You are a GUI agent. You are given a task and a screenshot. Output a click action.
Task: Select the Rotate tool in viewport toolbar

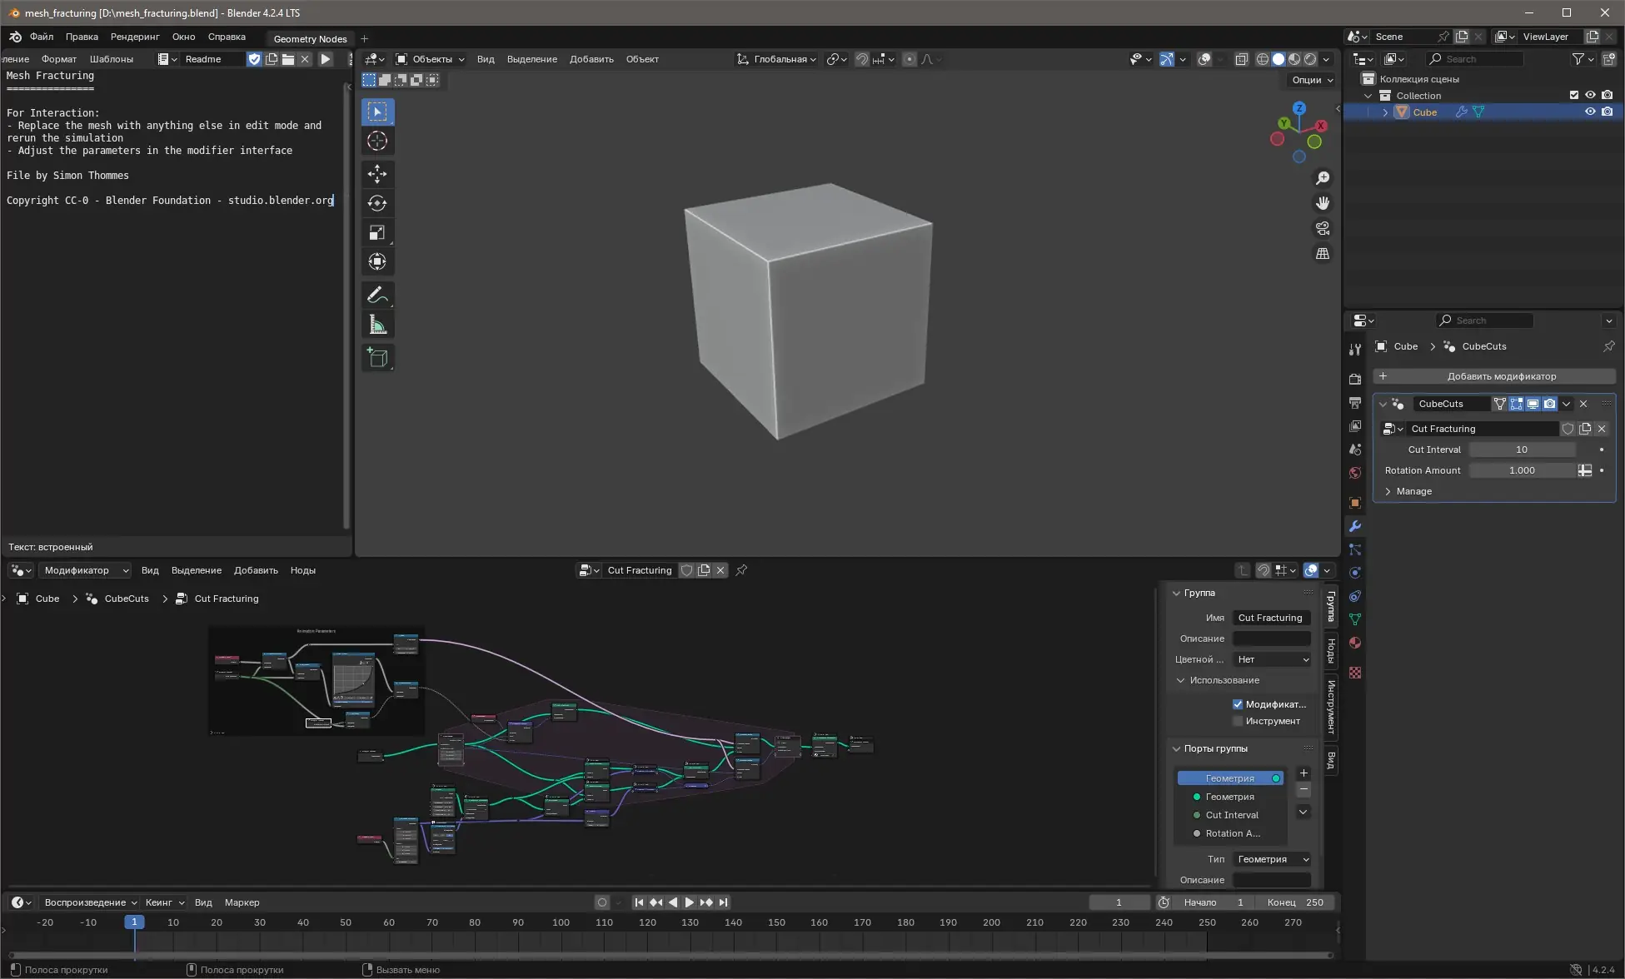point(377,203)
